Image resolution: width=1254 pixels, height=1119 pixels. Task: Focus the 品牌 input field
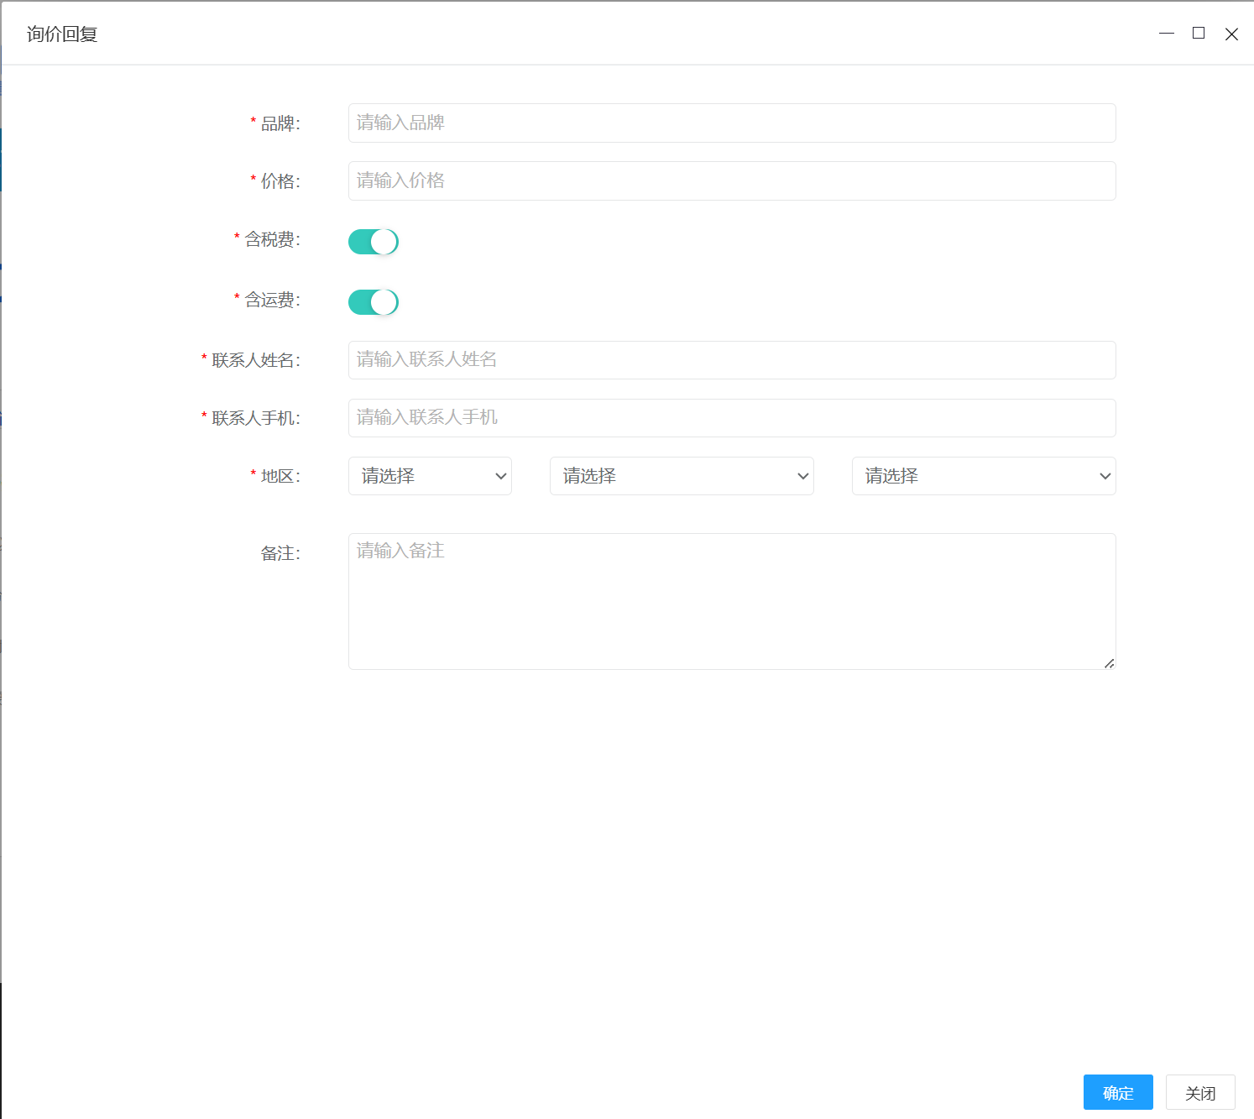pyautogui.click(x=732, y=123)
